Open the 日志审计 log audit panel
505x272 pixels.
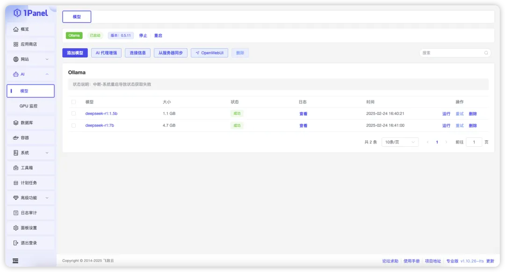coord(24,213)
